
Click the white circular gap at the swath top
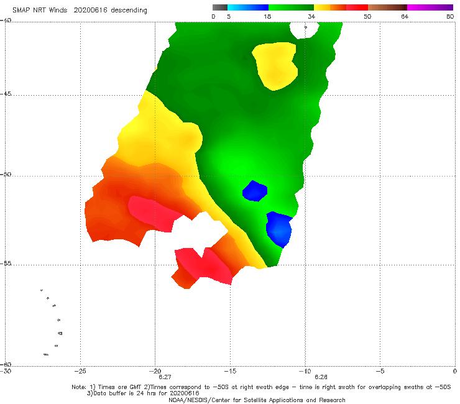304,30
